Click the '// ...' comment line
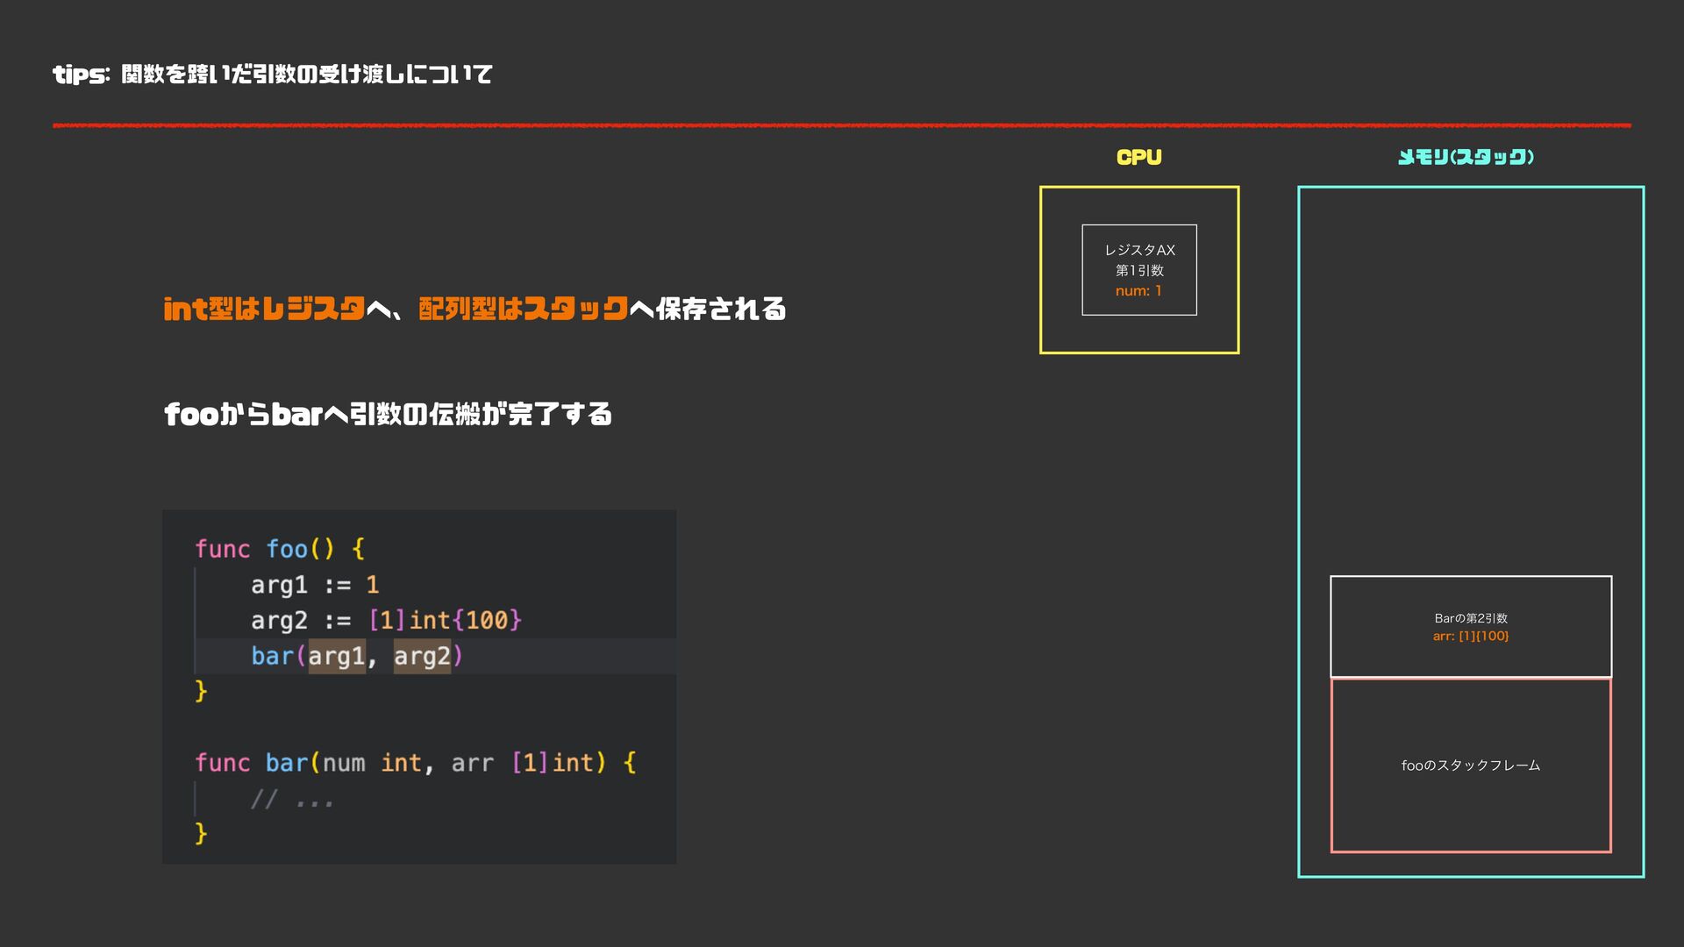 291,800
